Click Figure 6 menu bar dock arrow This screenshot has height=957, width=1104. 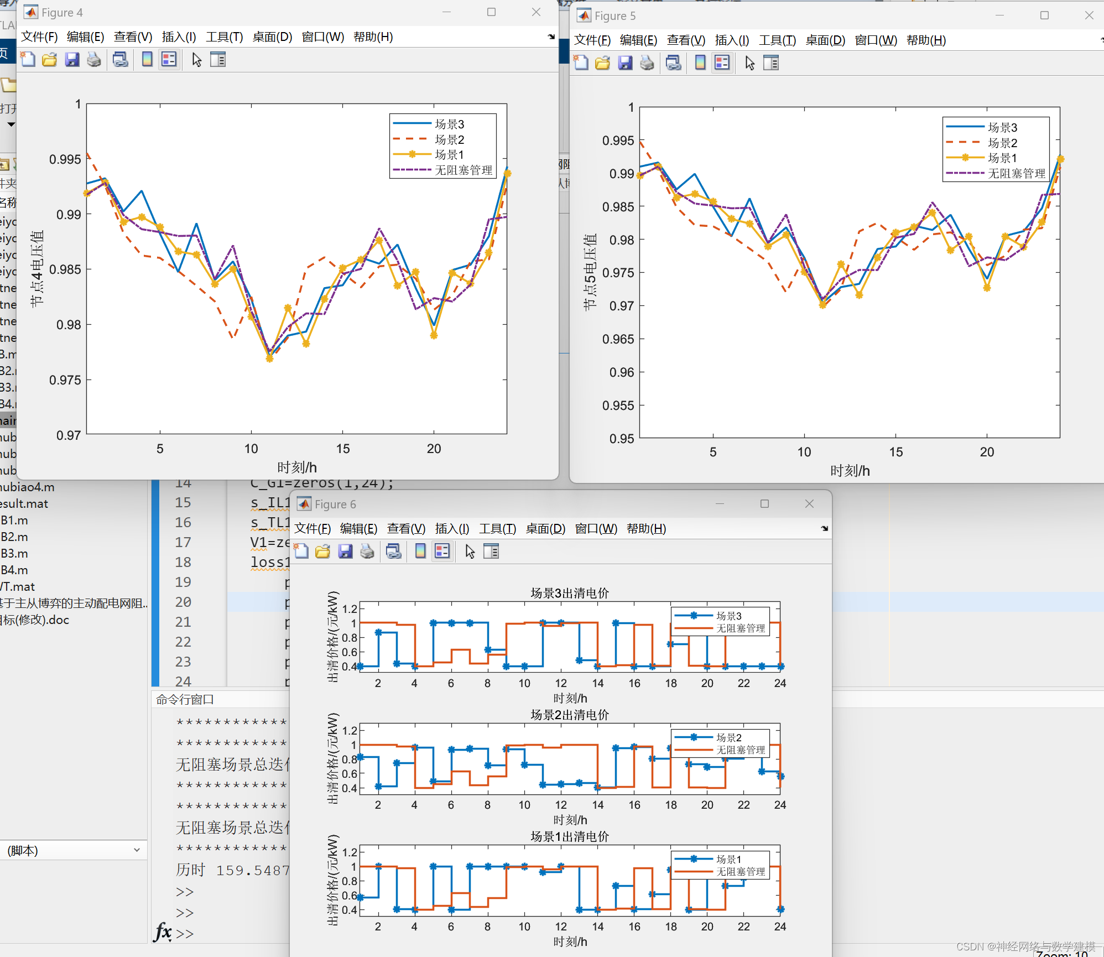click(x=824, y=529)
